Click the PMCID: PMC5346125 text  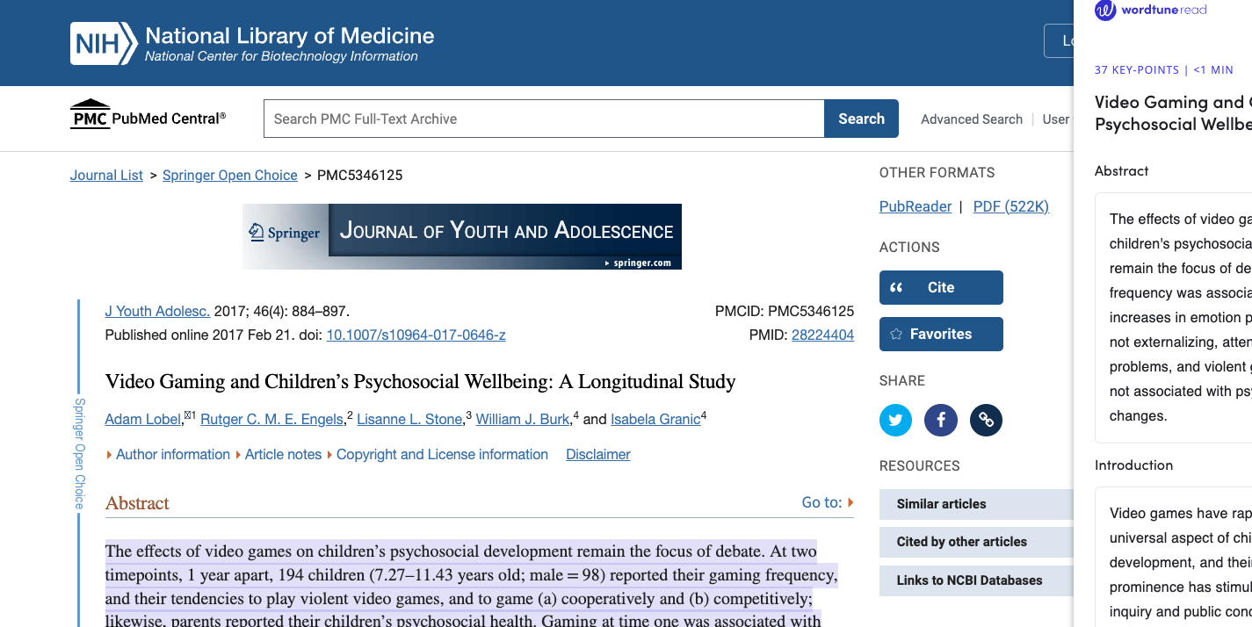coord(785,311)
